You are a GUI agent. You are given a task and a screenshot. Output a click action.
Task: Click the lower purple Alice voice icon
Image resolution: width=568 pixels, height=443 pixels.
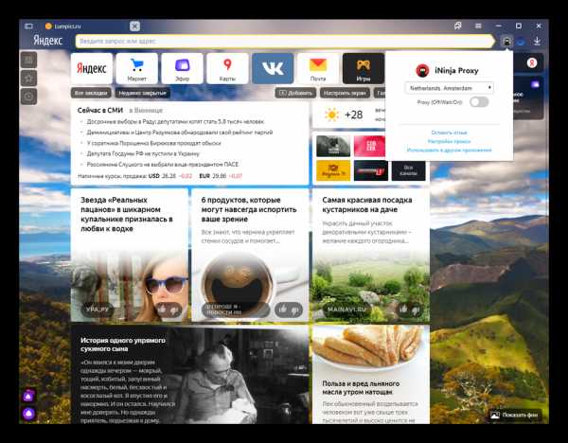point(28,414)
